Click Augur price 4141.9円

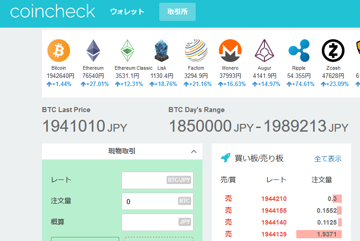coord(264,76)
